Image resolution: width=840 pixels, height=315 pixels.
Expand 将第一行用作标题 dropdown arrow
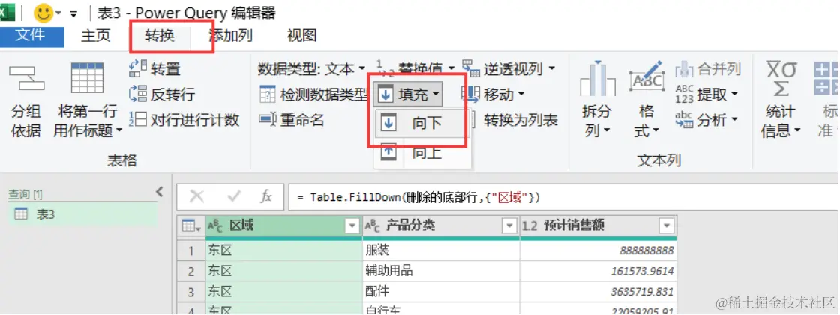(118, 130)
